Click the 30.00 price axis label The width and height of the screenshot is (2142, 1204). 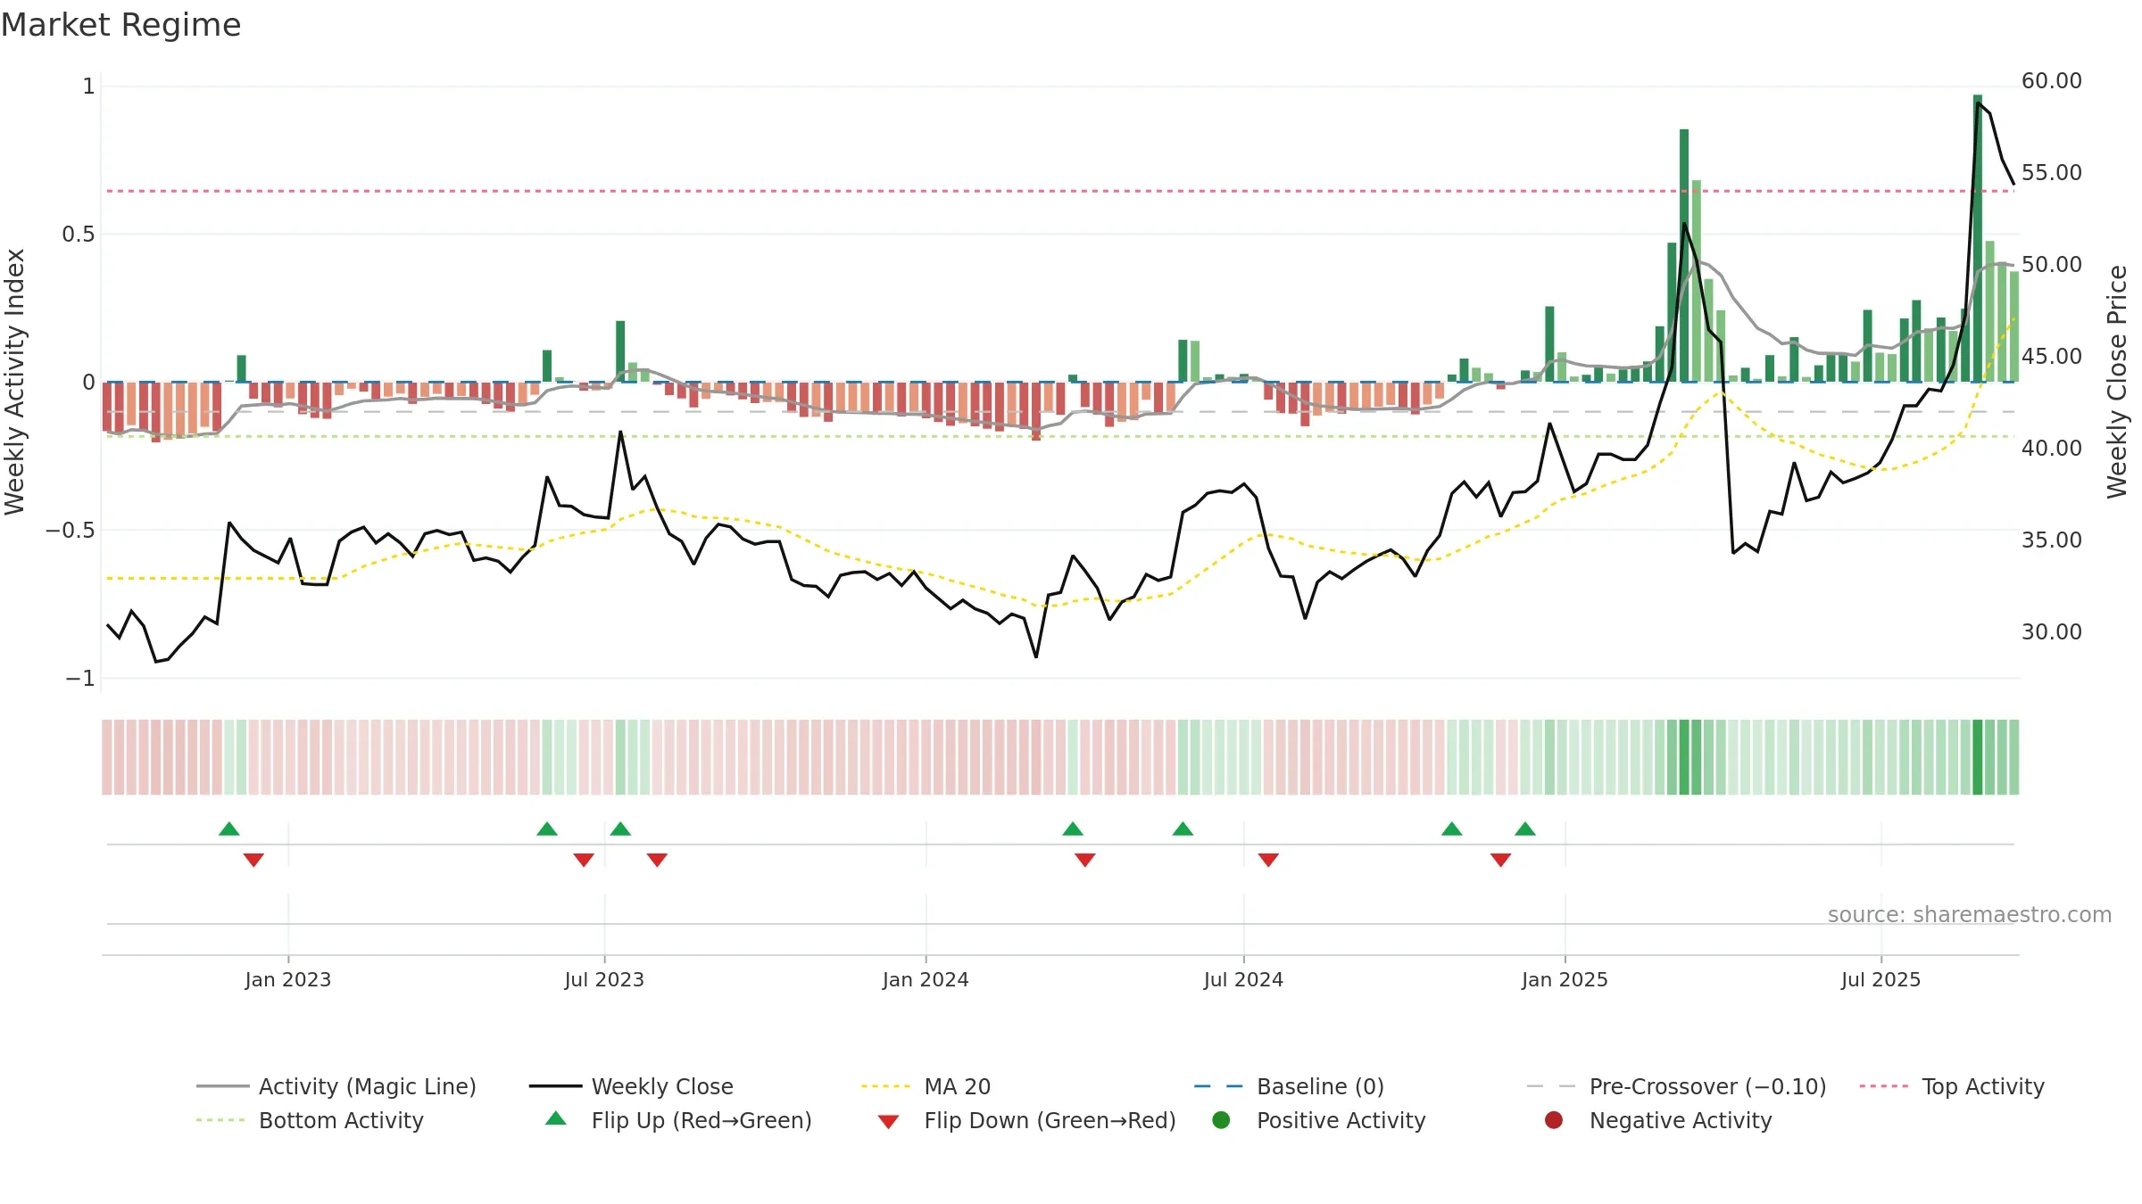(x=2051, y=632)
